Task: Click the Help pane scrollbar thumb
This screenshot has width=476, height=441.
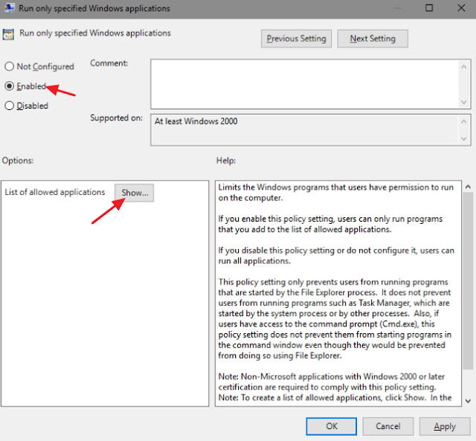Action: tap(468, 281)
